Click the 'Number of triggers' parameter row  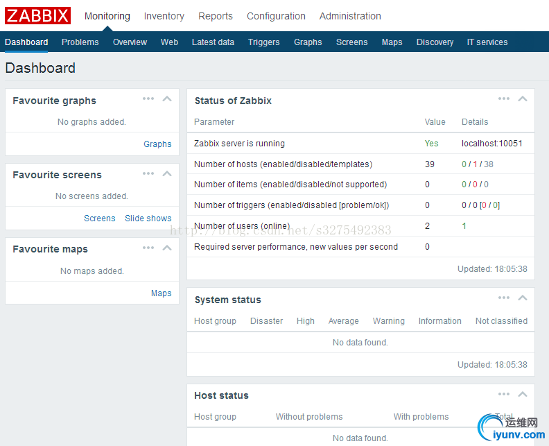tap(360, 205)
